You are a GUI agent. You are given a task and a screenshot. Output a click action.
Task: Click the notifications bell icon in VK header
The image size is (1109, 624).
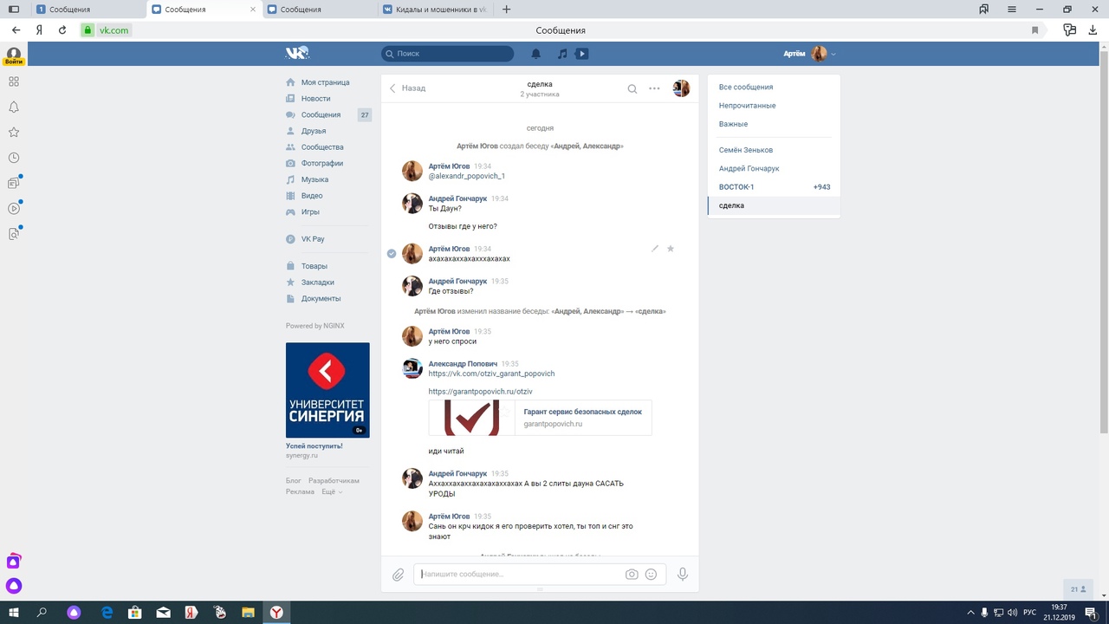[x=536, y=54]
